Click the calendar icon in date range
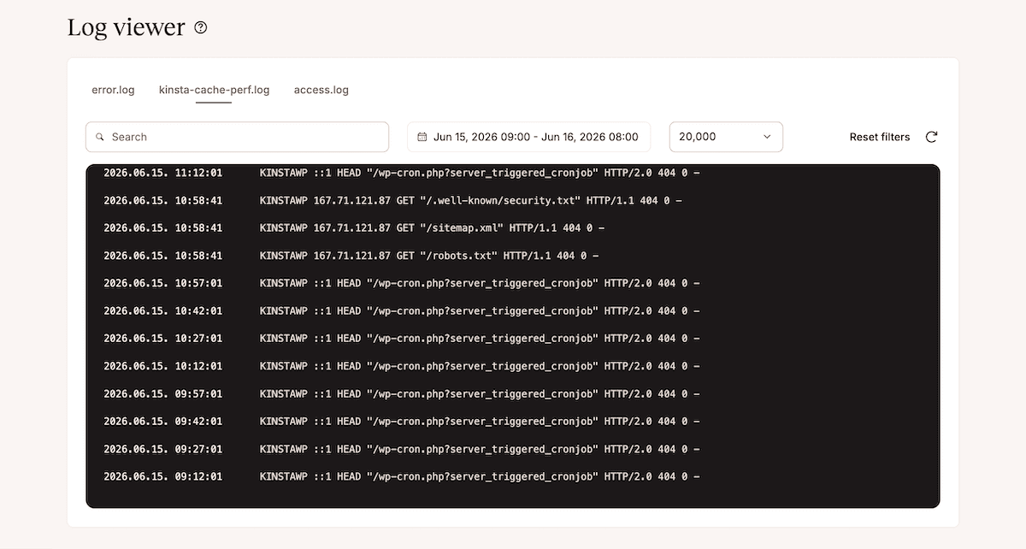The image size is (1026, 549). click(x=422, y=137)
